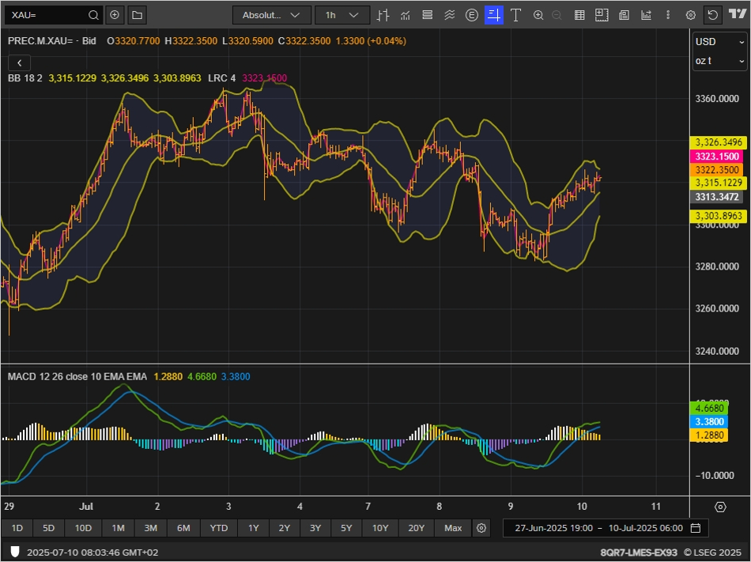Select the 6M range tab
751x562 pixels.
coord(183,528)
